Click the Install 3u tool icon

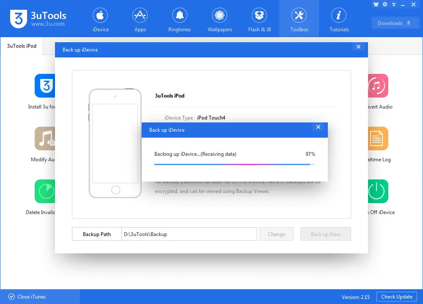(45, 86)
